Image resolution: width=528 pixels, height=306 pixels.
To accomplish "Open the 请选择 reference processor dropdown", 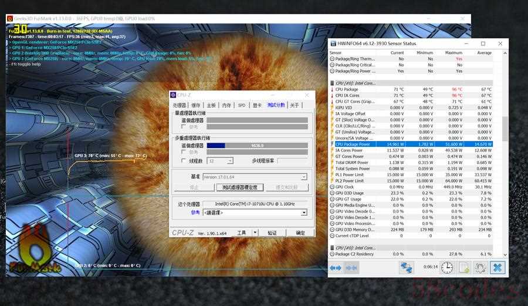I will (x=303, y=213).
